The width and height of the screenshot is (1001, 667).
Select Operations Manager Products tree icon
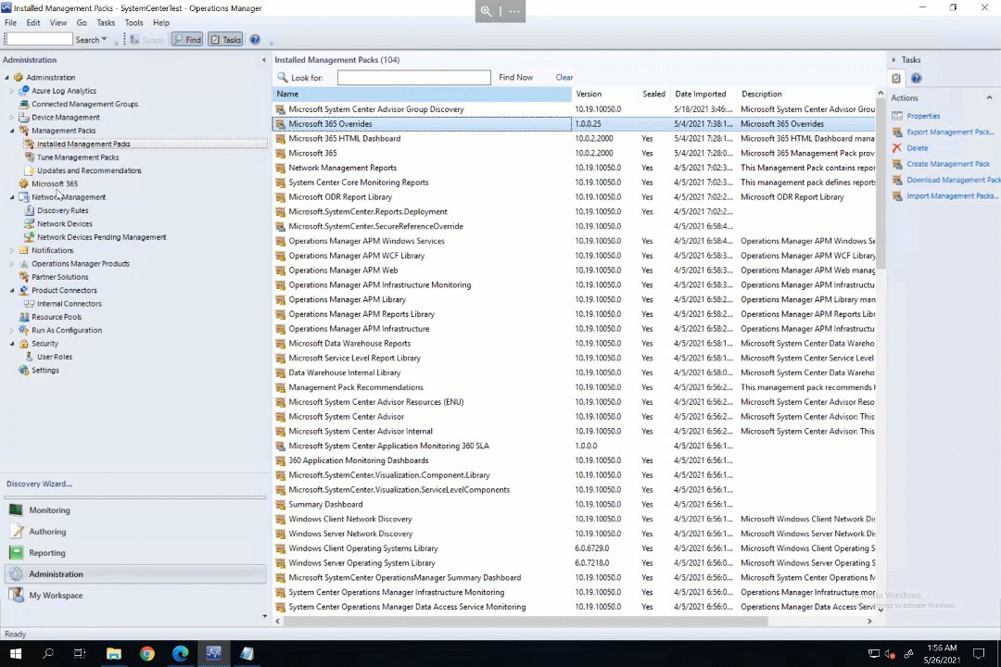tap(23, 264)
